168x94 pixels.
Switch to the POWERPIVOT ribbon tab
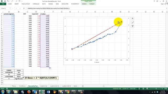coord(75,4)
